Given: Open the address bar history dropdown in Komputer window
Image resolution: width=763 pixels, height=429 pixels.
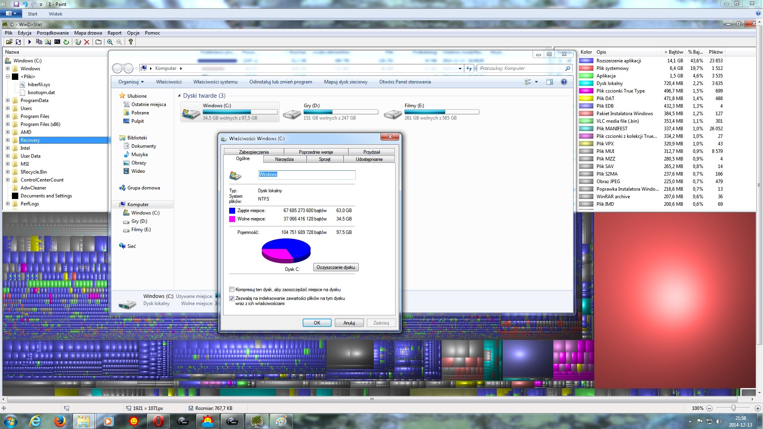Looking at the screenshot, I should [460, 68].
